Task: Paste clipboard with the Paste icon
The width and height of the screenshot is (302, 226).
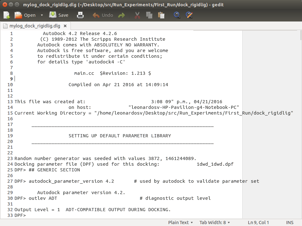Action: [x=161, y=15]
